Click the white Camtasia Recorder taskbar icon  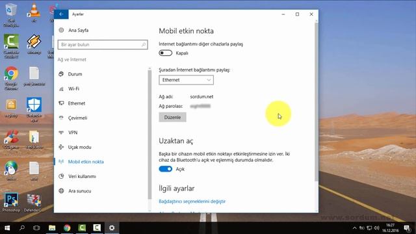pos(97,228)
